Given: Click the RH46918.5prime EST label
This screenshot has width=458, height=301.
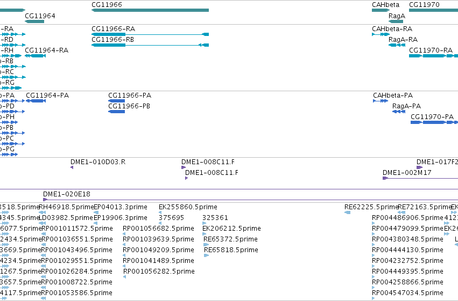Looking at the screenshot, I should click(66, 207).
